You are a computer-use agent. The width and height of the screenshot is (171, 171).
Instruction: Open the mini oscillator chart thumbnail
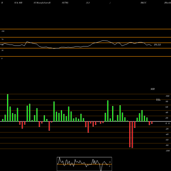pyautogui.click(x=84, y=164)
